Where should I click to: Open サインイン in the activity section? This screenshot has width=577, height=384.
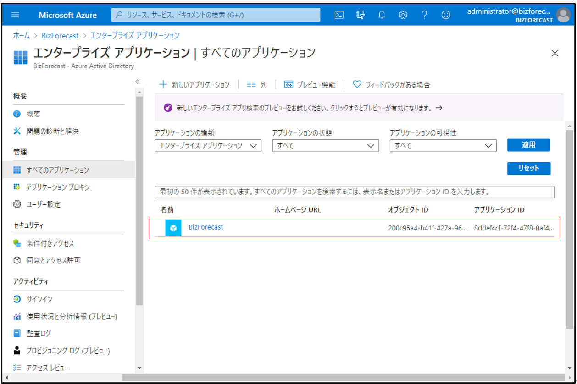point(39,299)
